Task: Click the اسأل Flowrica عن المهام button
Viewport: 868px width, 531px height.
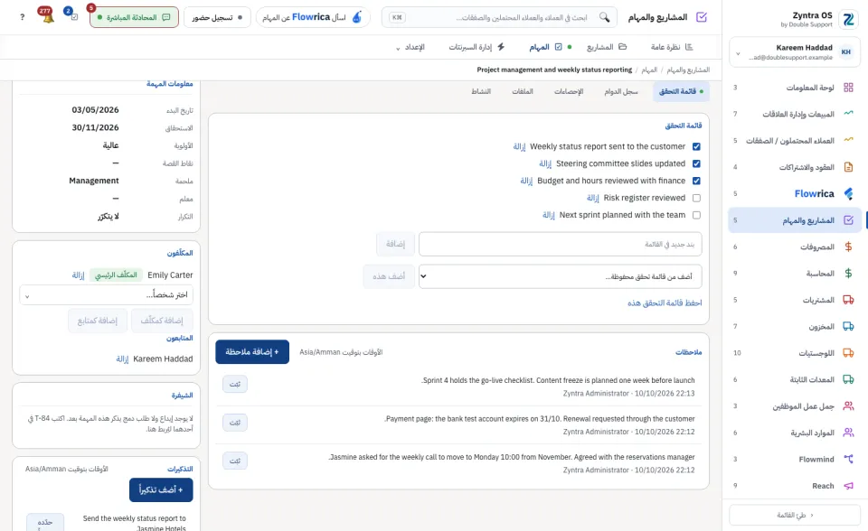Action: pyautogui.click(x=314, y=17)
